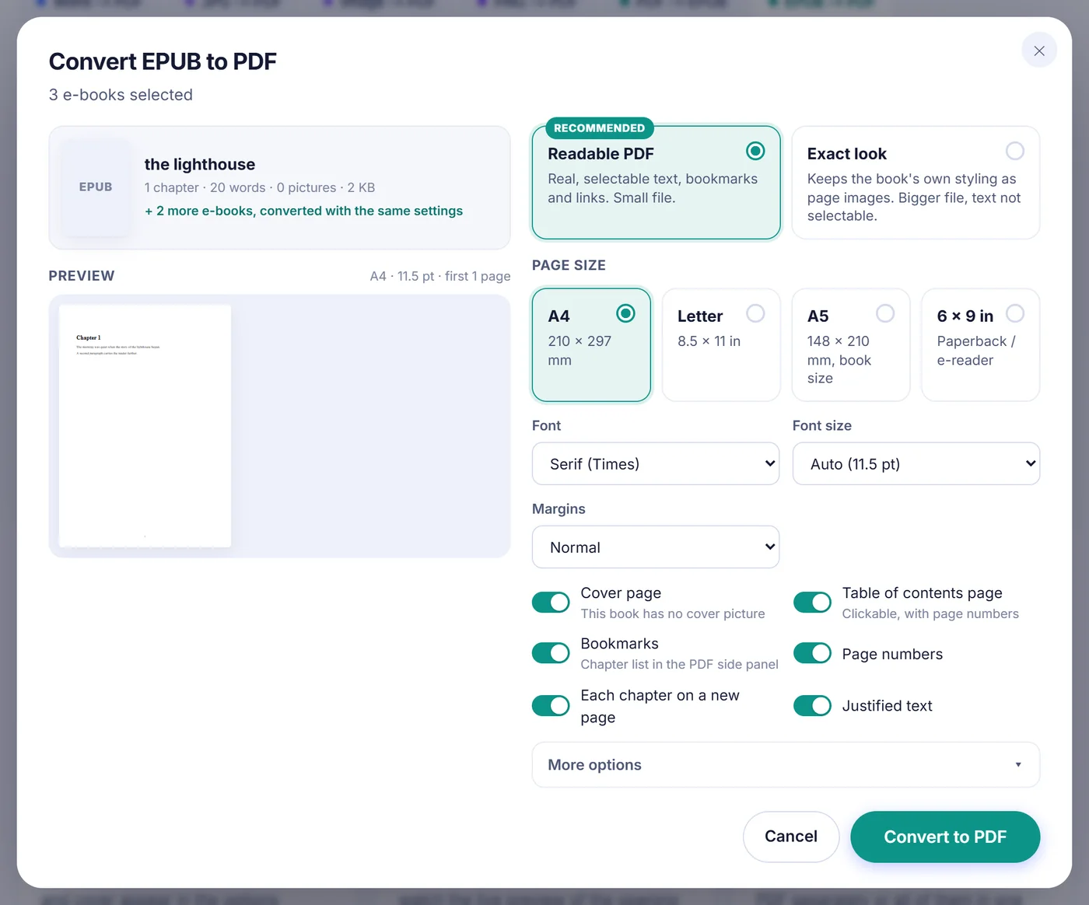The image size is (1089, 905).
Task: Select the Readable PDF option
Action: click(x=656, y=183)
